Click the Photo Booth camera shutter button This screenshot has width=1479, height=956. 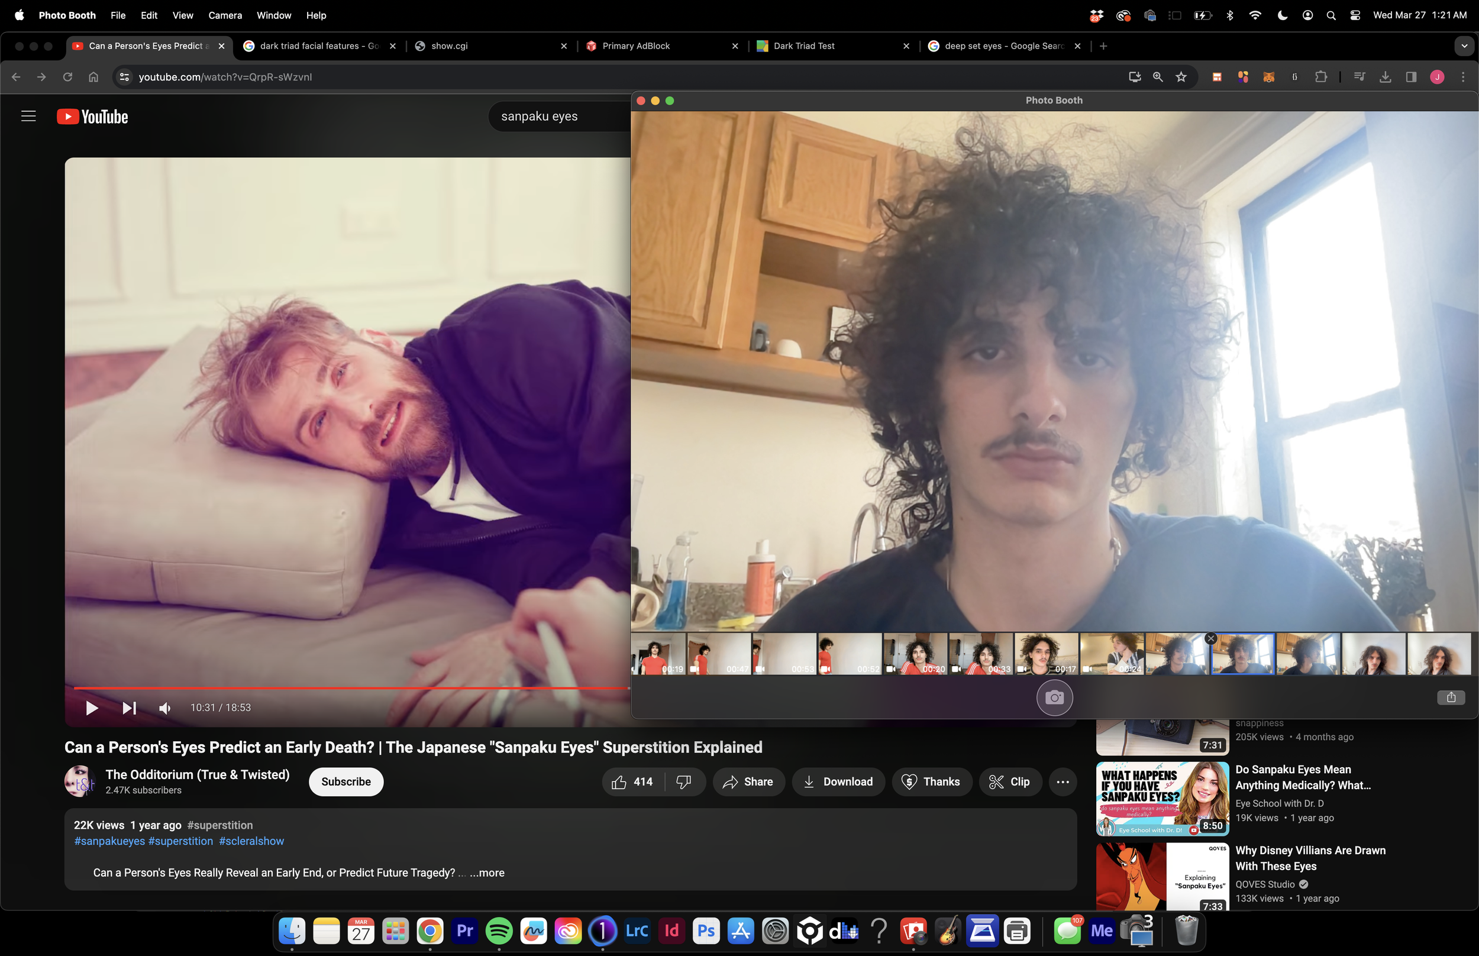tap(1054, 697)
